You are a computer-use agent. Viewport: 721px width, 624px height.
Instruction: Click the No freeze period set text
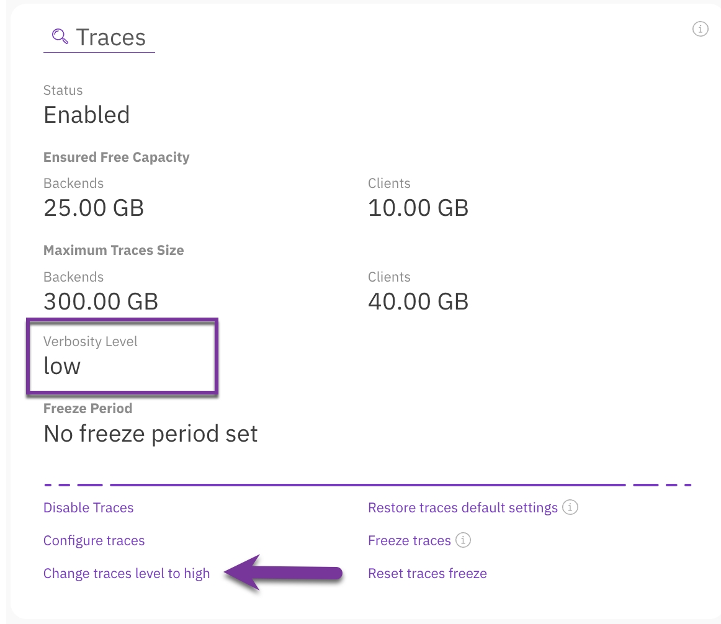[150, 434]
